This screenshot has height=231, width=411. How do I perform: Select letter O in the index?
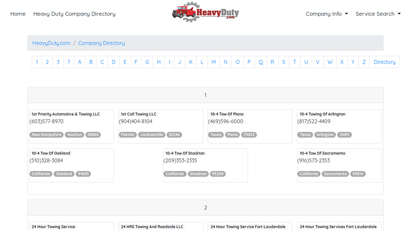(237, 62)
